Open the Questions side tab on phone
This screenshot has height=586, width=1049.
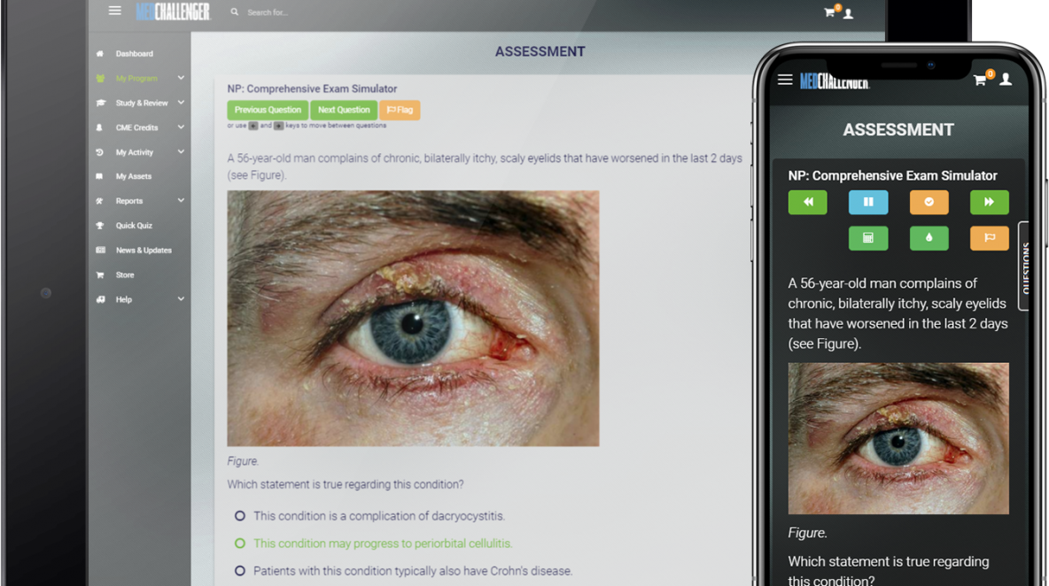click(x=1024, y=266)
